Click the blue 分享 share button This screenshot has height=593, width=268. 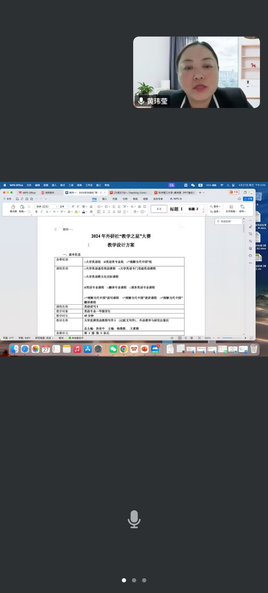(248, 199)
